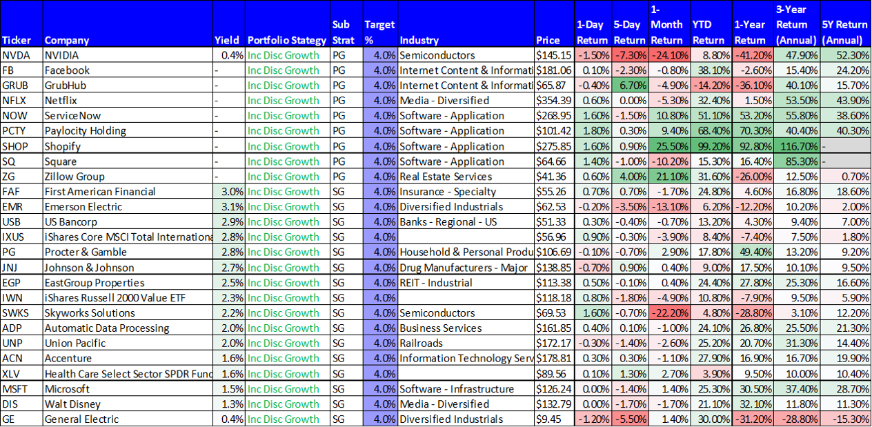Viewport: 872px width, 427px height.
Task: Select Banks - Regional - US cell
Action: 466,222
